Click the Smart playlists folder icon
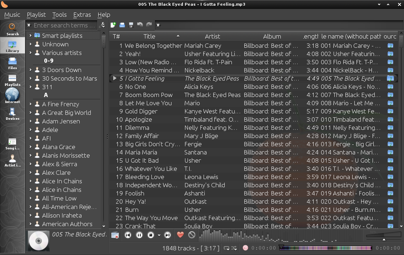404x255 pixels. pos(37,35)
